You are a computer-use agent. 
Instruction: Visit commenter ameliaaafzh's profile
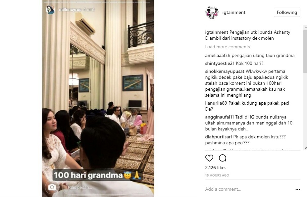(218, 56)
